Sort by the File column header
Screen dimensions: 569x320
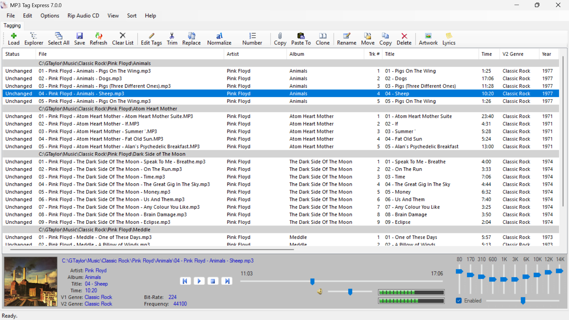[x=130, y=54]
